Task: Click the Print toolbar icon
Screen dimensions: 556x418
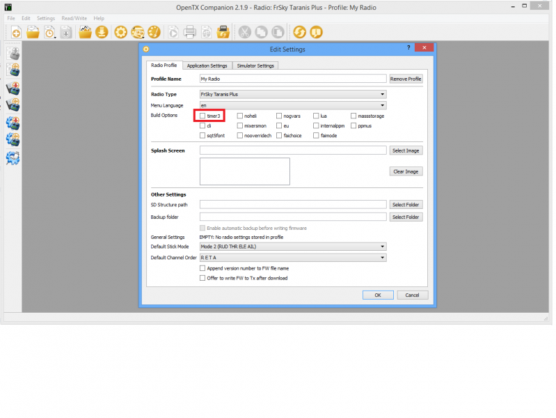Action: pyautogui.click(x=189, y=32)
